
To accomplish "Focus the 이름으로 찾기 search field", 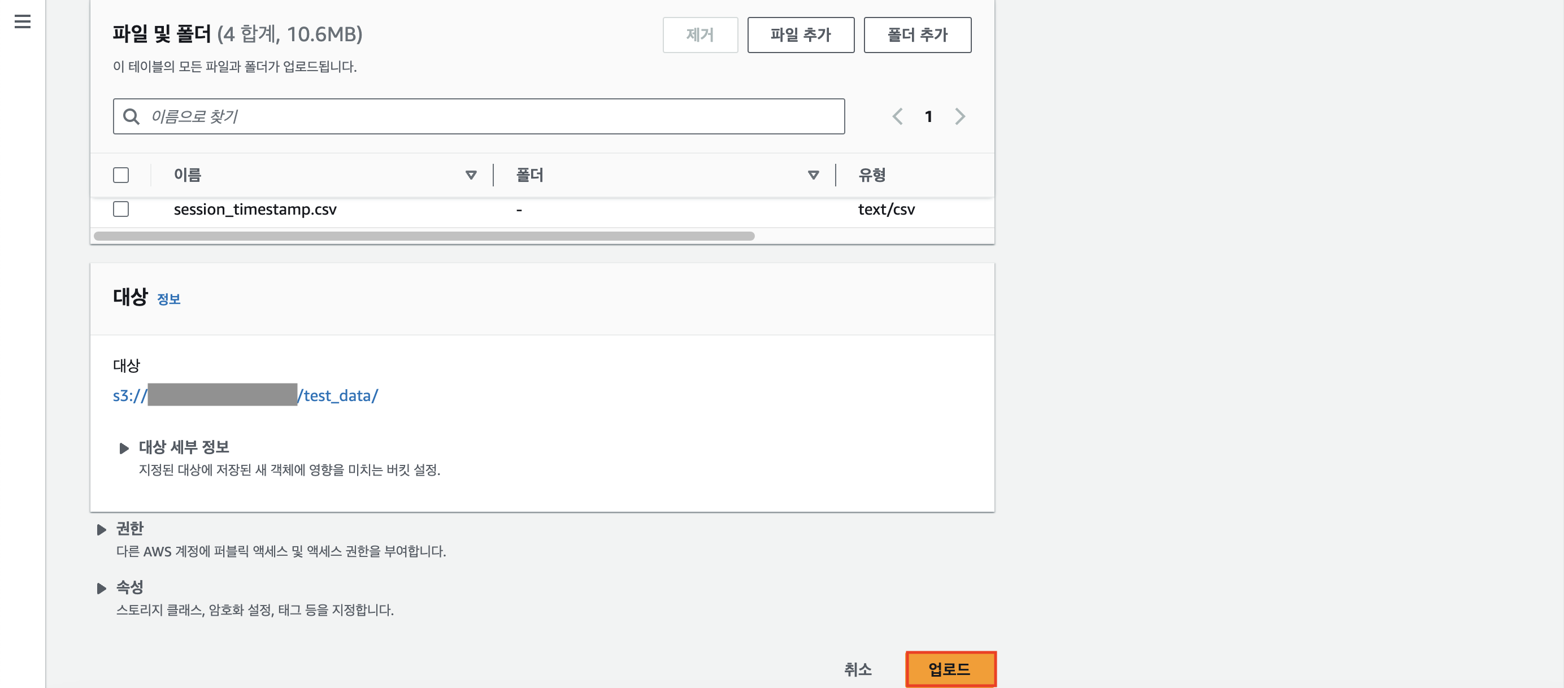I will (x=486, y=116).
